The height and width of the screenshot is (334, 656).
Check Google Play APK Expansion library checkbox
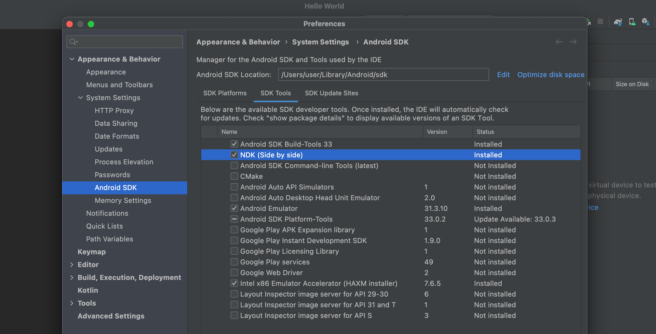tap(234, 230)
